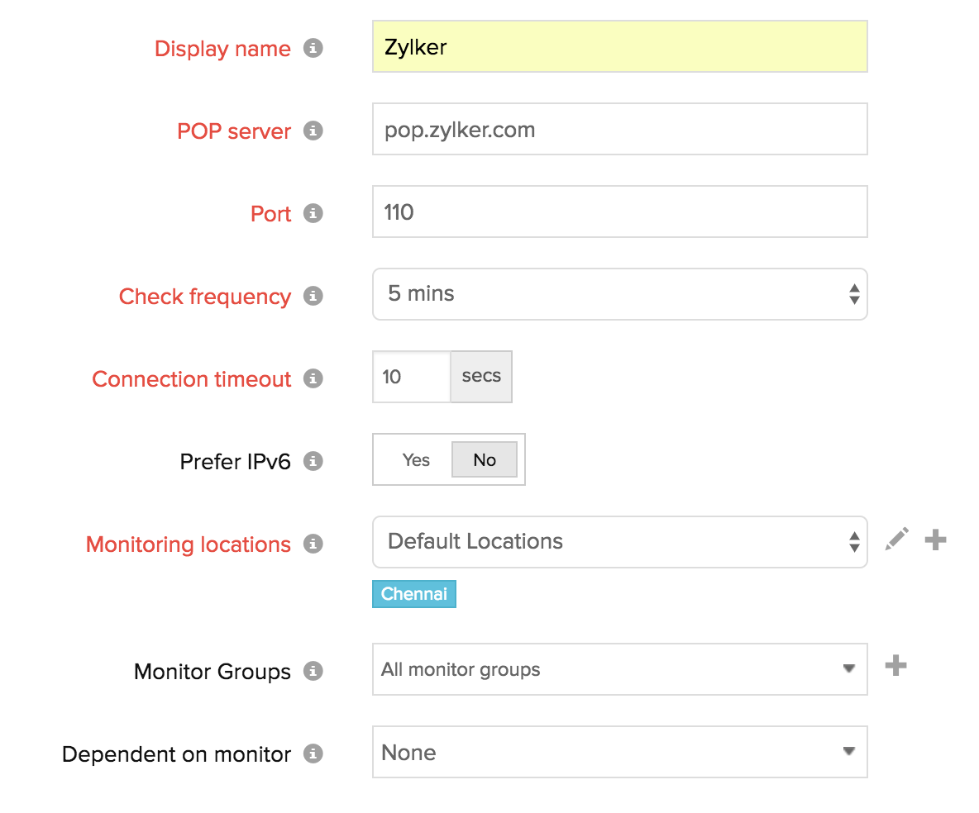Edit monitoring locations with pencil icon
The image size is (979, 813).
click(897, 540)
